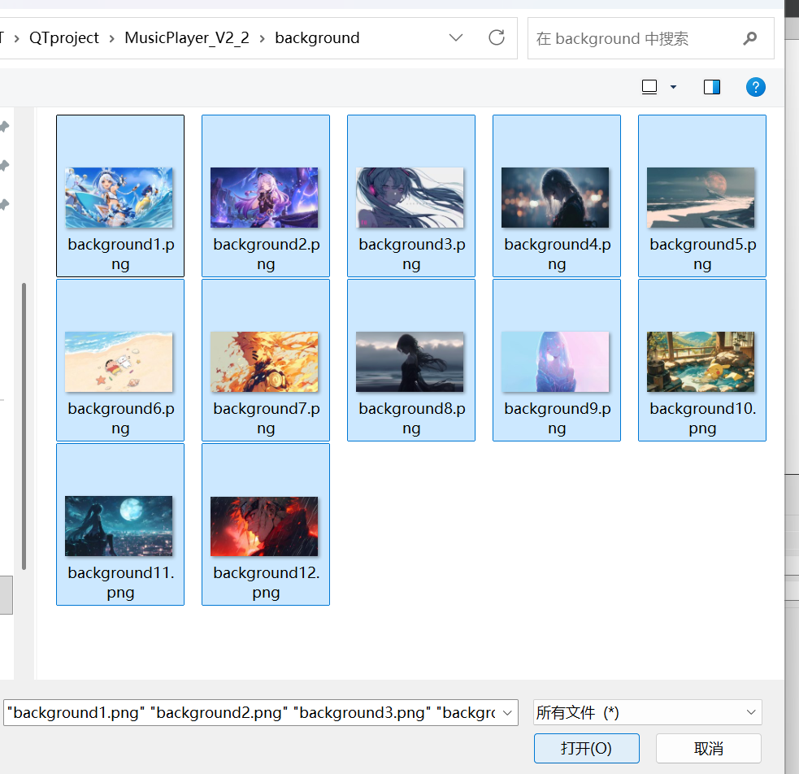Viewport: 799px width, 774px height.
Task: Click the background9.png file name label
Action: point(558,419)
